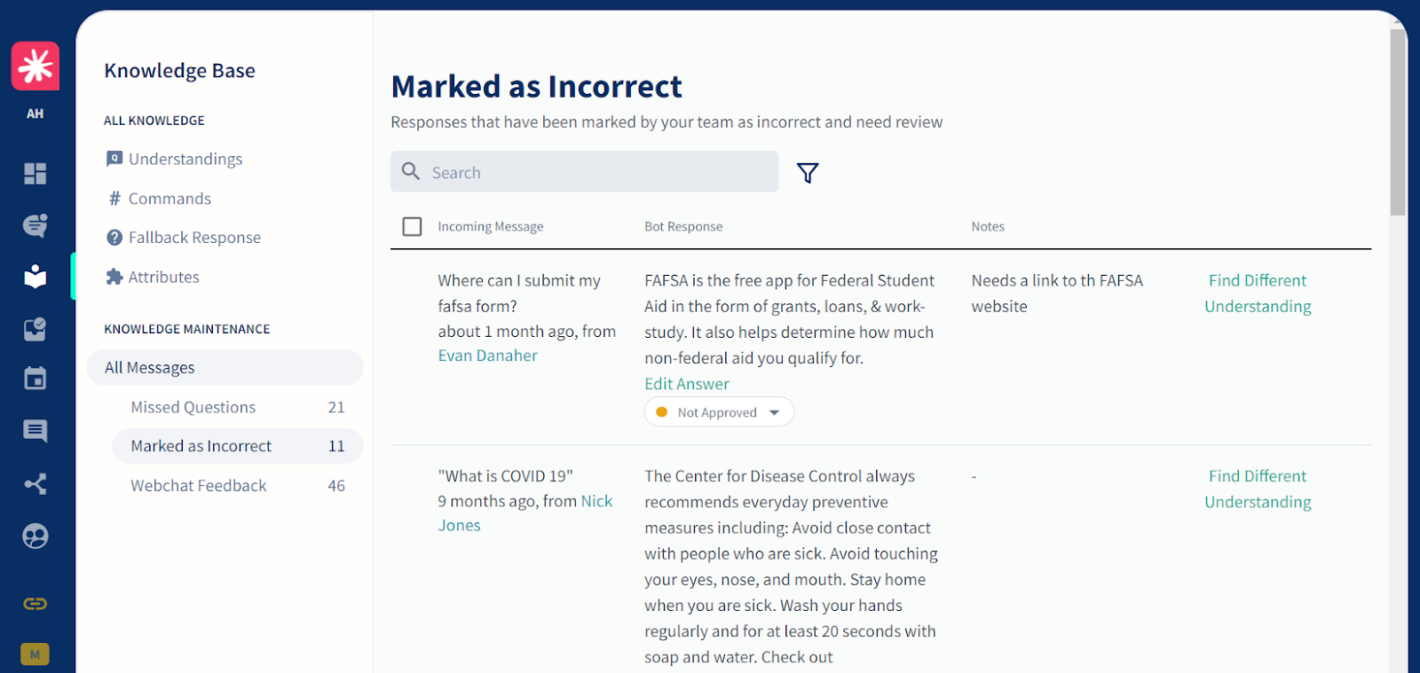1420x673 pixels.
Task: Click the Search input field
Action: 584,172
